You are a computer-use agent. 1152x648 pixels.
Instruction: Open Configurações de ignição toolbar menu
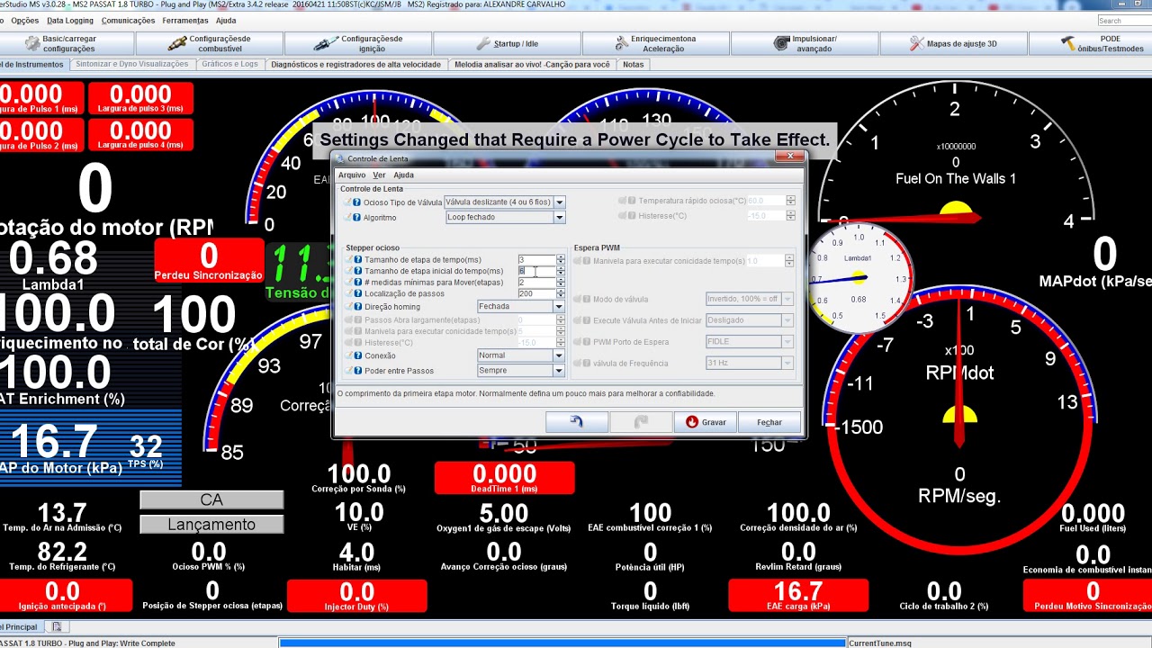click(358, 43)
